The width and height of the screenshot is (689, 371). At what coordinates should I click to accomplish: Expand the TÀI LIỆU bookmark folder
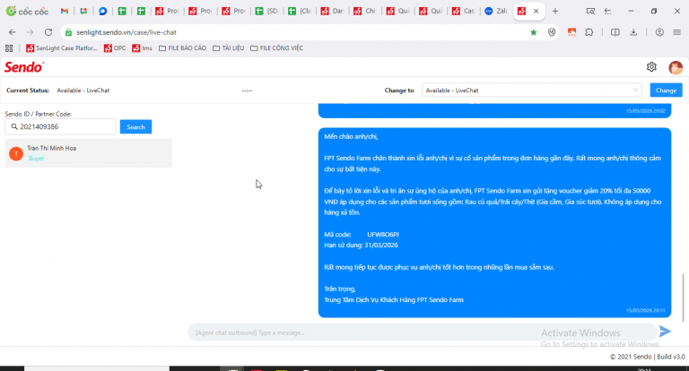(228, 48)
